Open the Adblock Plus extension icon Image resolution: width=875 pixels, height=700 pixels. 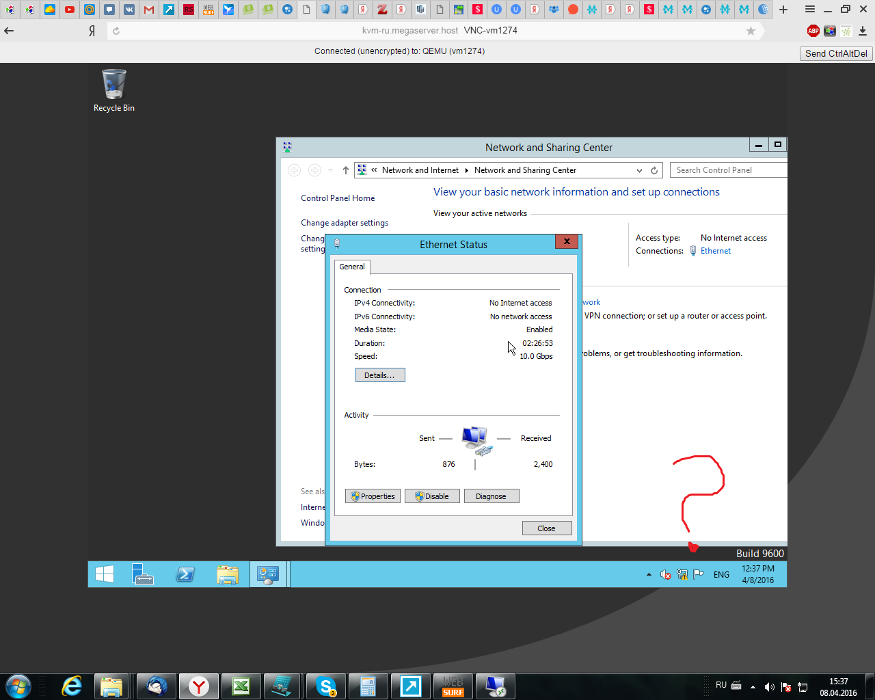click(813, 31)
